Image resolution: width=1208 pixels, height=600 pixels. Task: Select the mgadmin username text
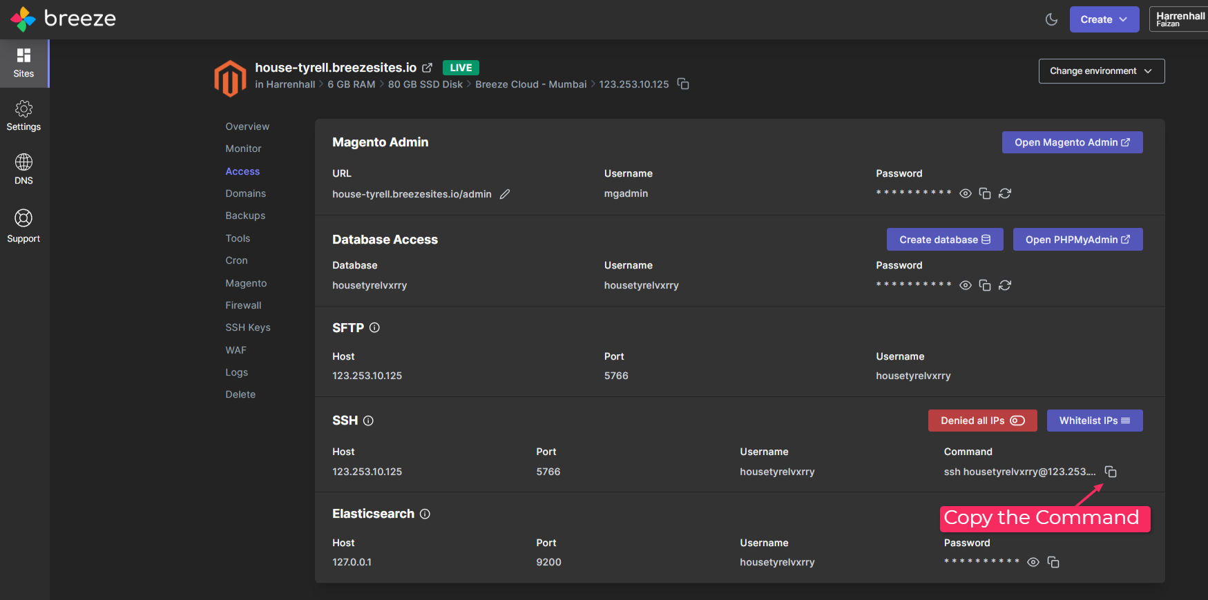click(626, 193)
